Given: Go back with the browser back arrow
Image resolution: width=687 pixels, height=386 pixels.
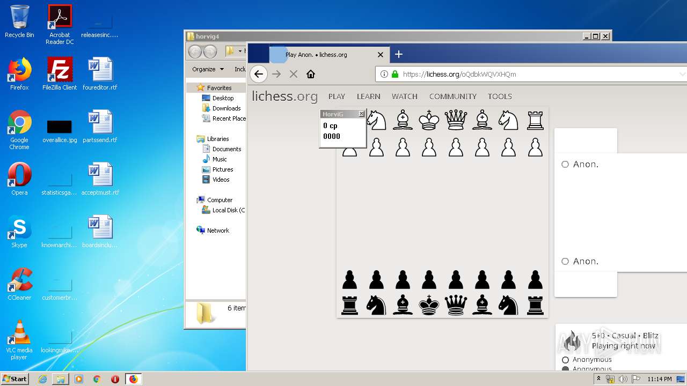Looking at the screenshot, I should coord(259,74).
